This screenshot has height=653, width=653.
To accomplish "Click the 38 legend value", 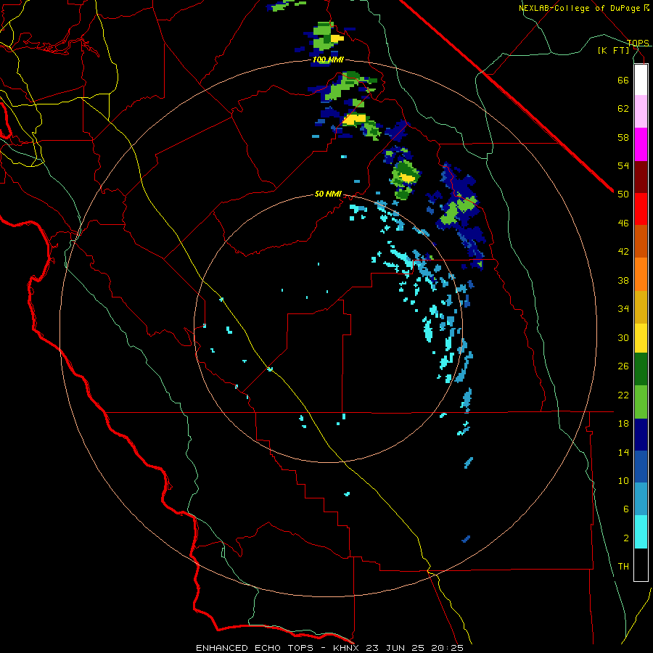I will pyautogui.click(x=623, y=280).
